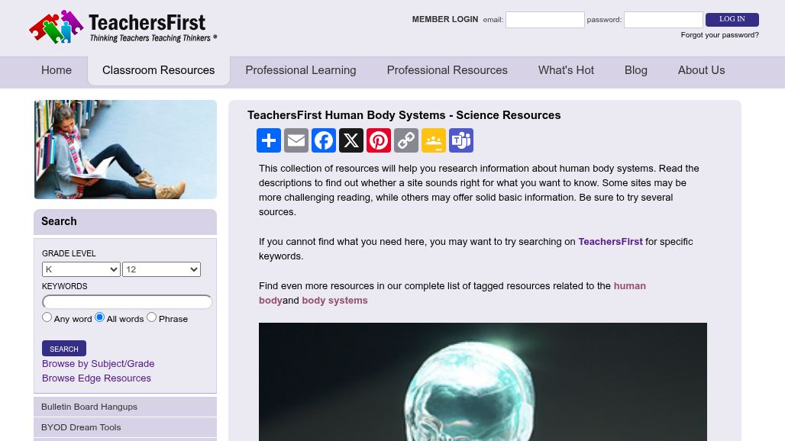
Task: Share the page on X
Action: (x=351, y=140)
